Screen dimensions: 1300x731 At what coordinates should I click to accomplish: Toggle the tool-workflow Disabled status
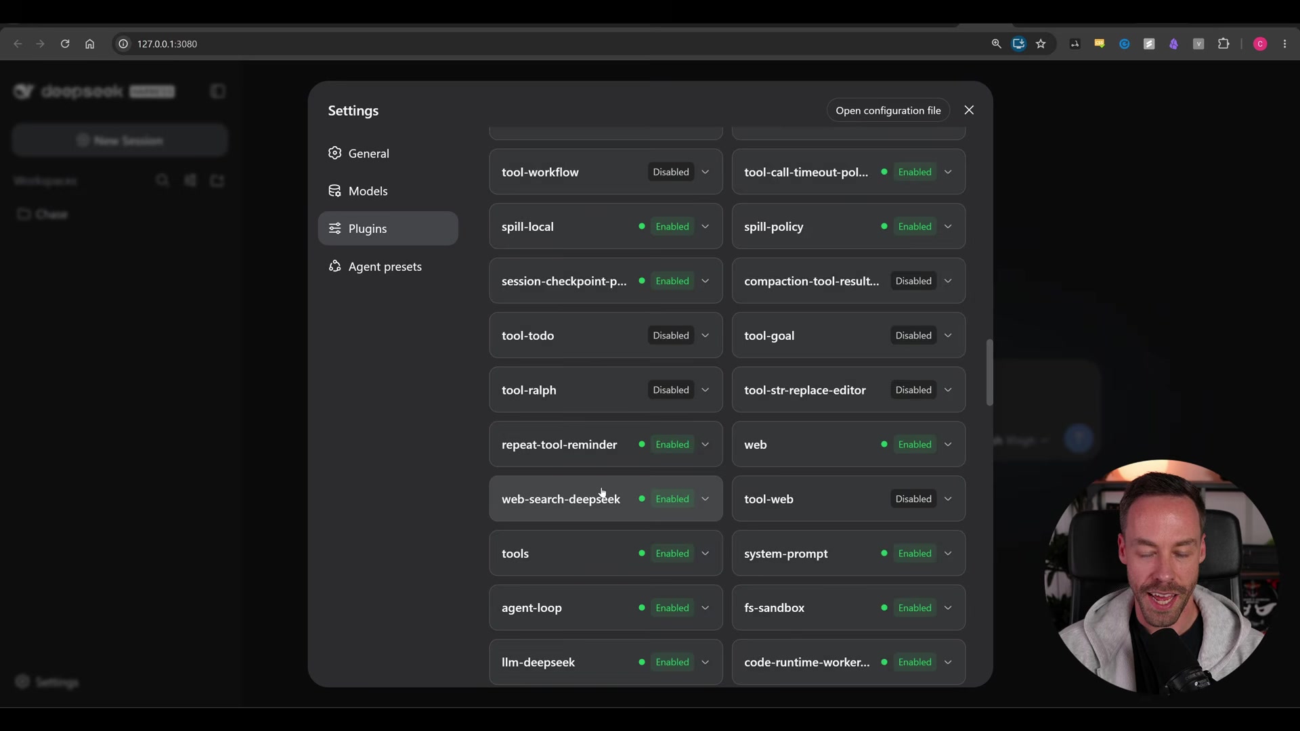671,172
